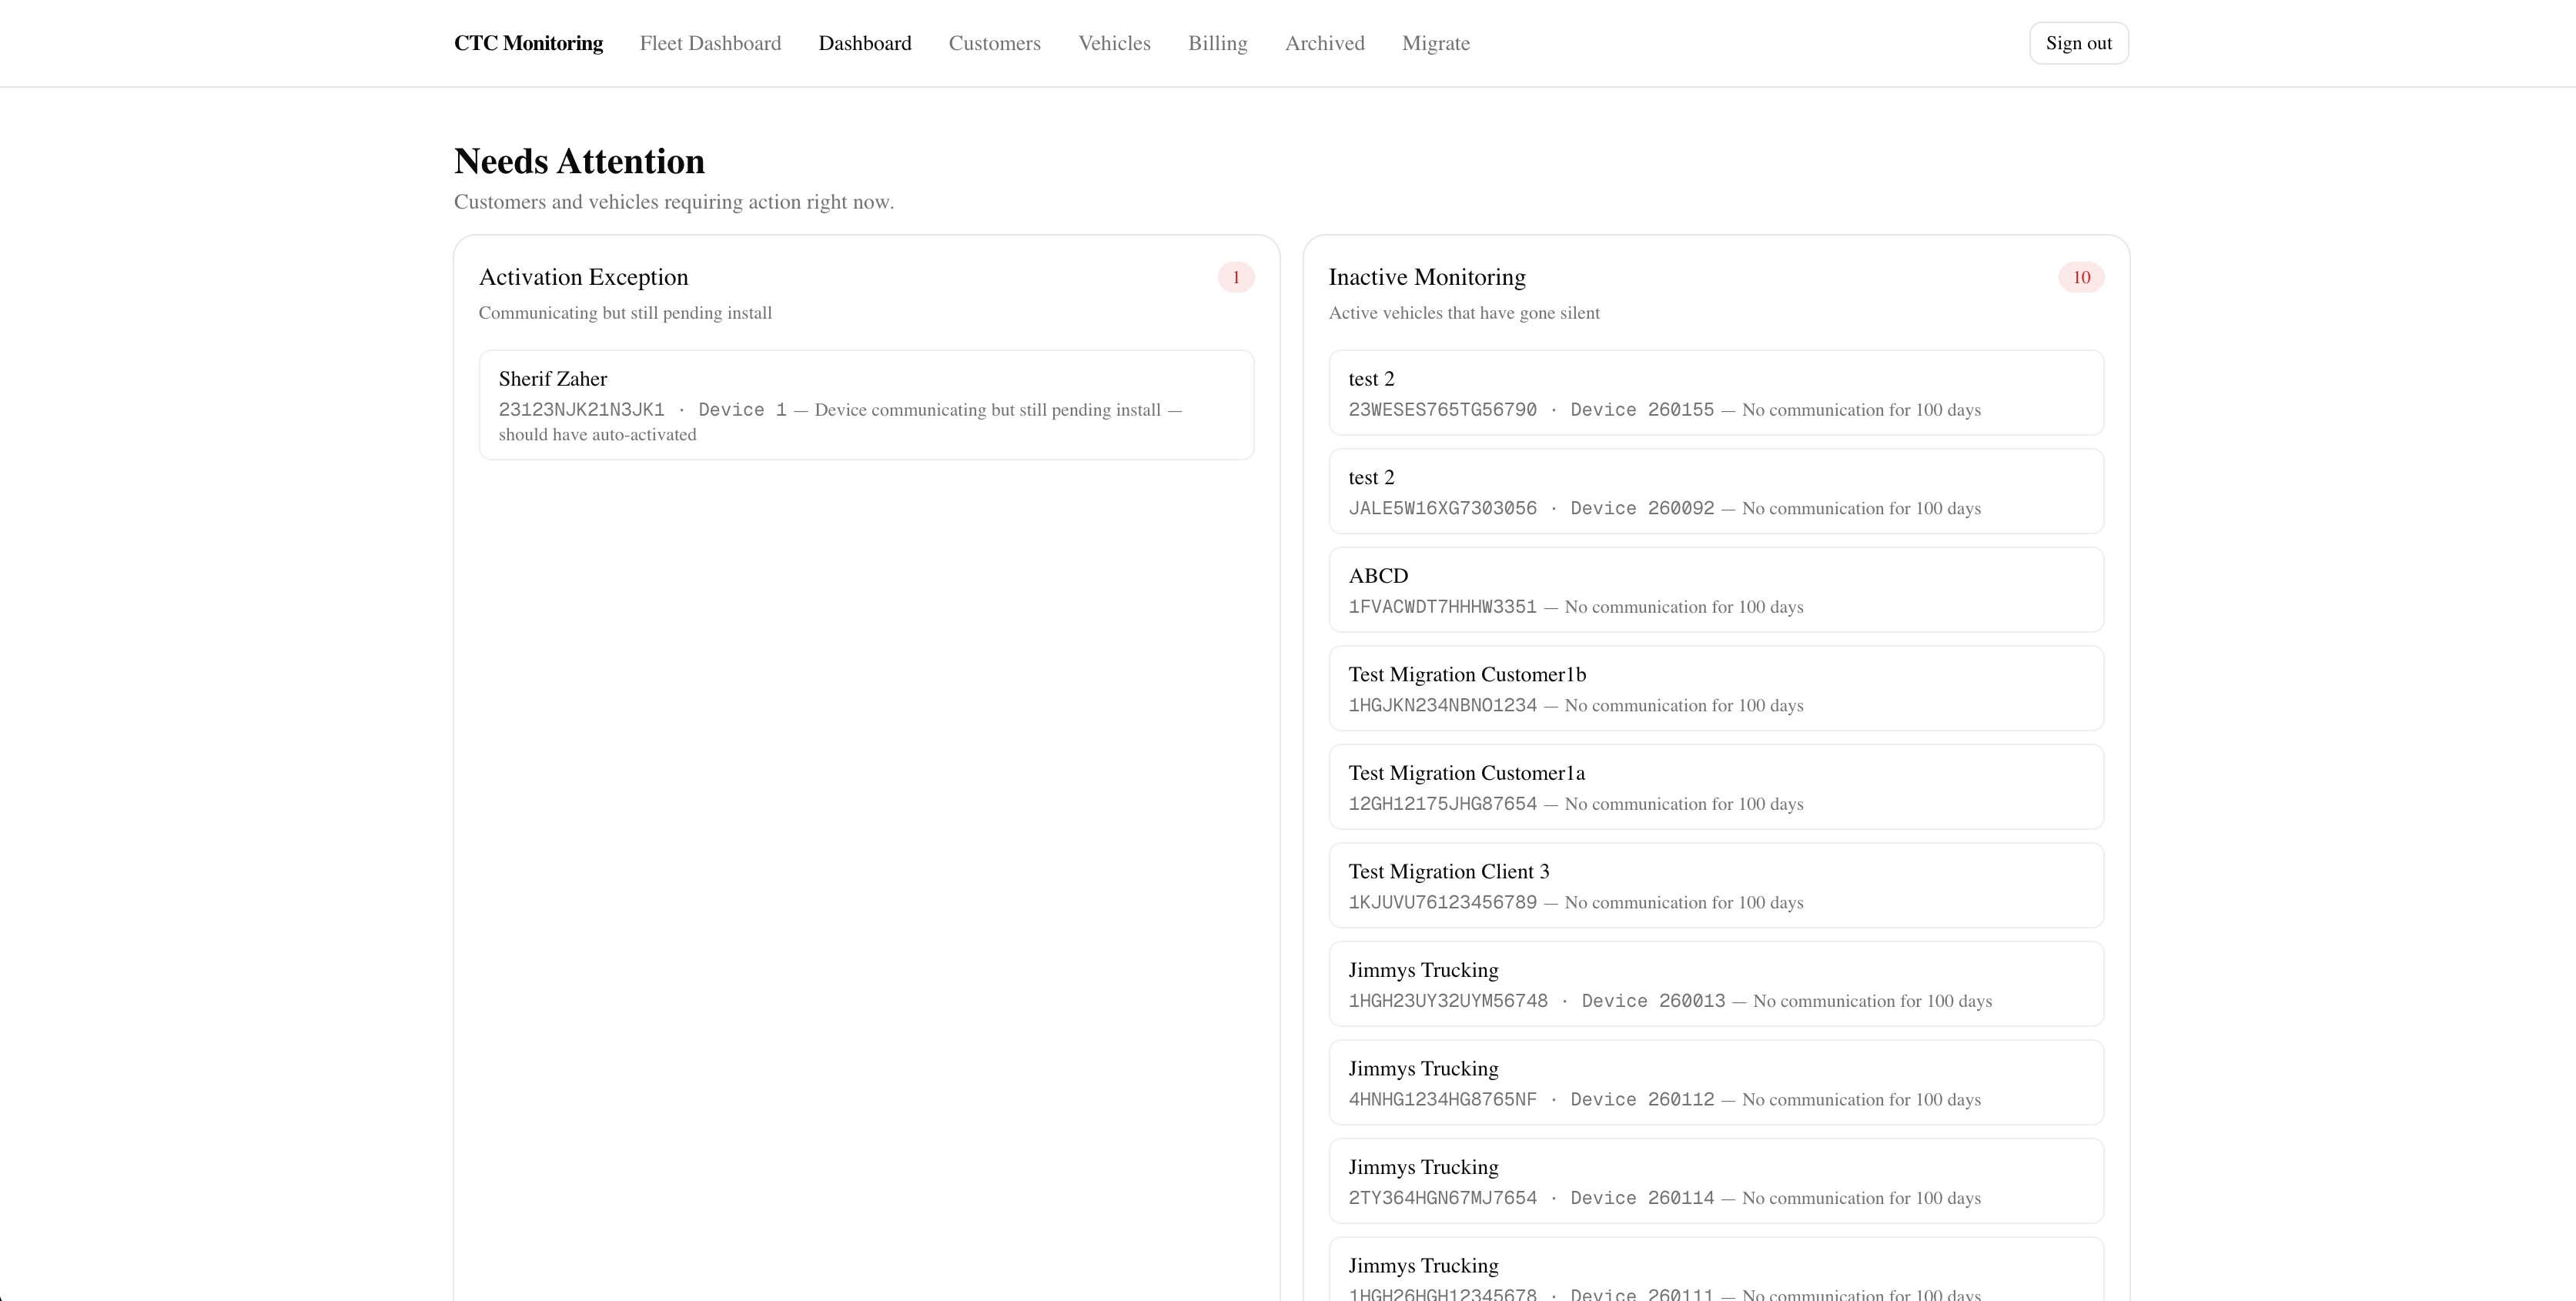Click VIN 1HGJKN234NBNO1234 text
The width and height of the screenshot is (2576, 1301).
1442,705
